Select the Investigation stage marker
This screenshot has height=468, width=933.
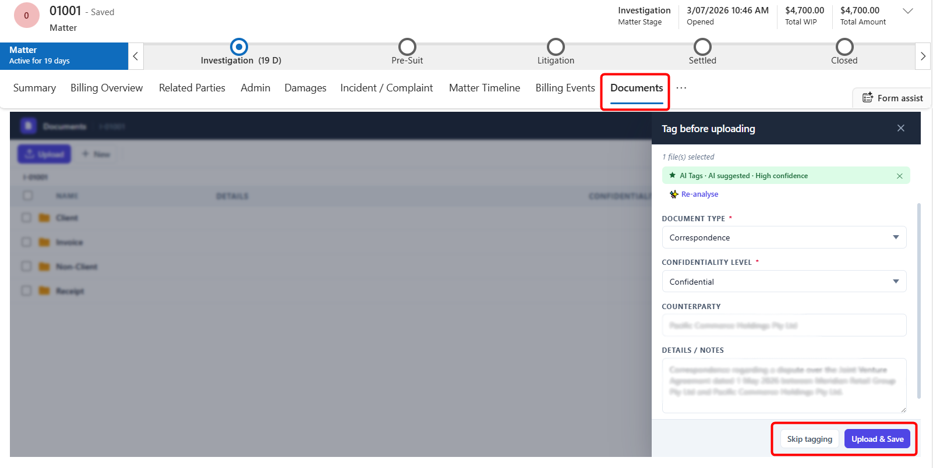pos(239,47)
